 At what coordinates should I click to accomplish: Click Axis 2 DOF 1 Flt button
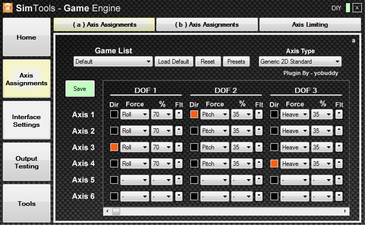[179, 131]
